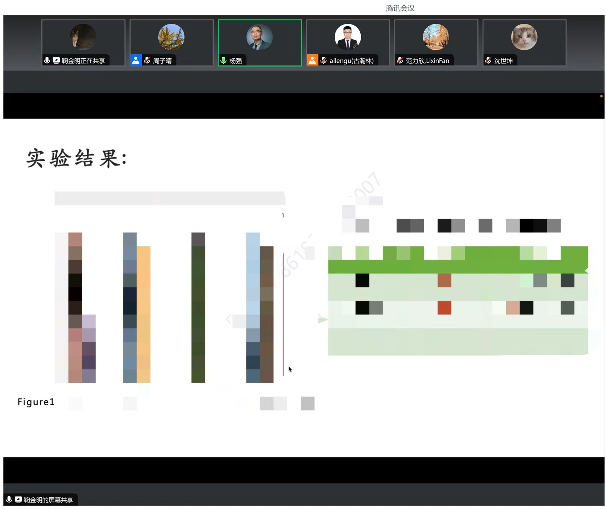Image resolution: width=606 pixels, height=509 pixels.
Task: Click the Figure1 caption on the slide
Action: (x=36, y=402)
